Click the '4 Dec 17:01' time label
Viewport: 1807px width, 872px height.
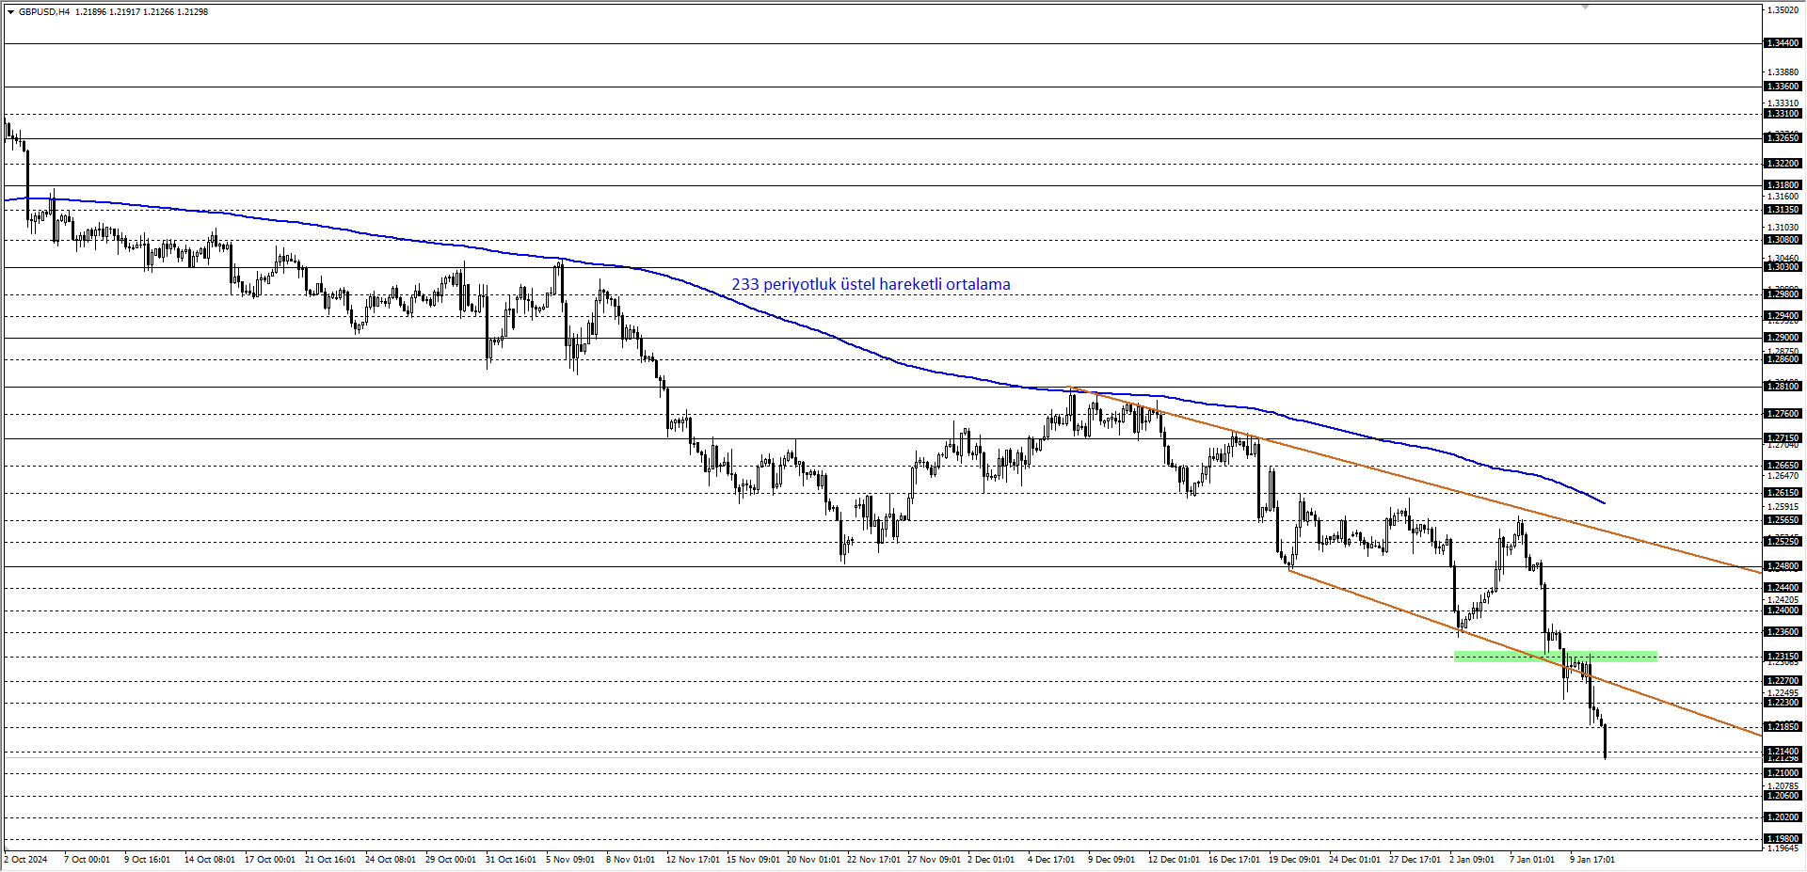pyautogui.click(x=1051, y=860)
